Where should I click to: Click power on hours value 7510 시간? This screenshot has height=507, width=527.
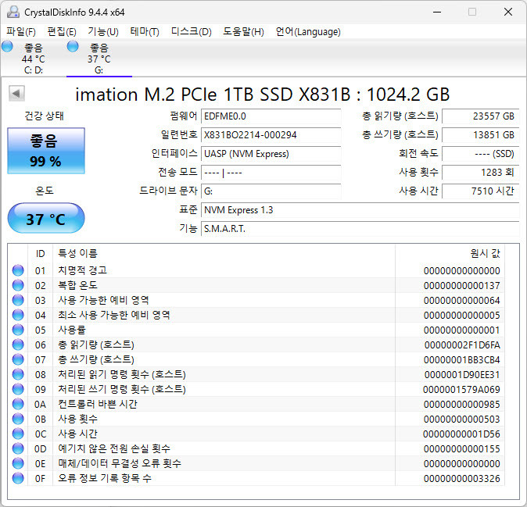click(481, 191)
